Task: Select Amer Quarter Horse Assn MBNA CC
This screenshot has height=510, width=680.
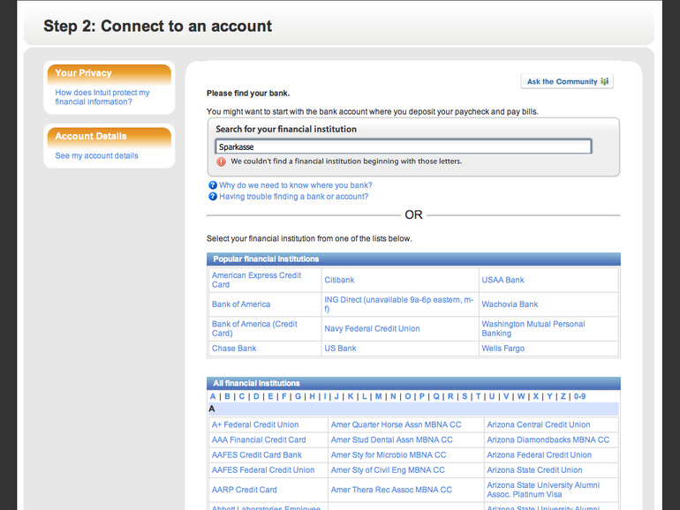Action: tap(396, 424)
